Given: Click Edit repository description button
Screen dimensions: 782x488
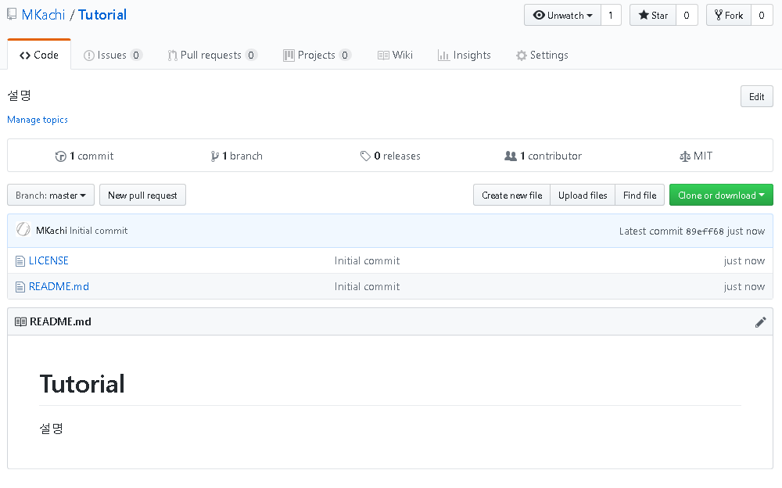Looking at the screenshot, I should pos(756,97).
